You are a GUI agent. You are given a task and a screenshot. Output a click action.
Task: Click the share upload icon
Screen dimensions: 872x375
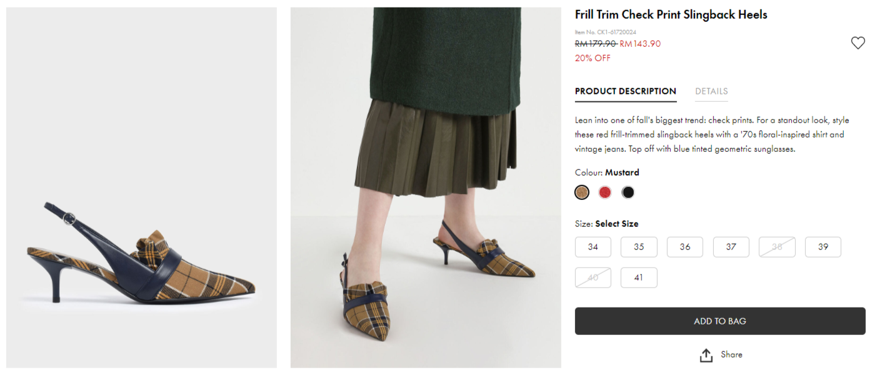point(706,355)
